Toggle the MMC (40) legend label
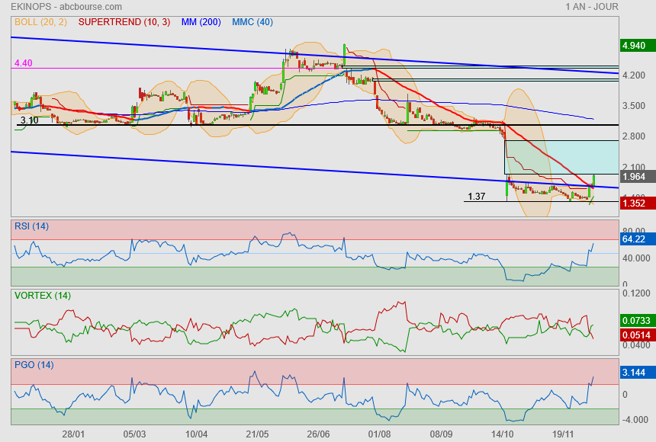 coord(252,22)
